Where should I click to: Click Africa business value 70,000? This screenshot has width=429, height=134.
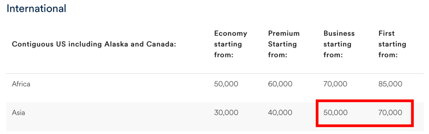tap(335, 84)
